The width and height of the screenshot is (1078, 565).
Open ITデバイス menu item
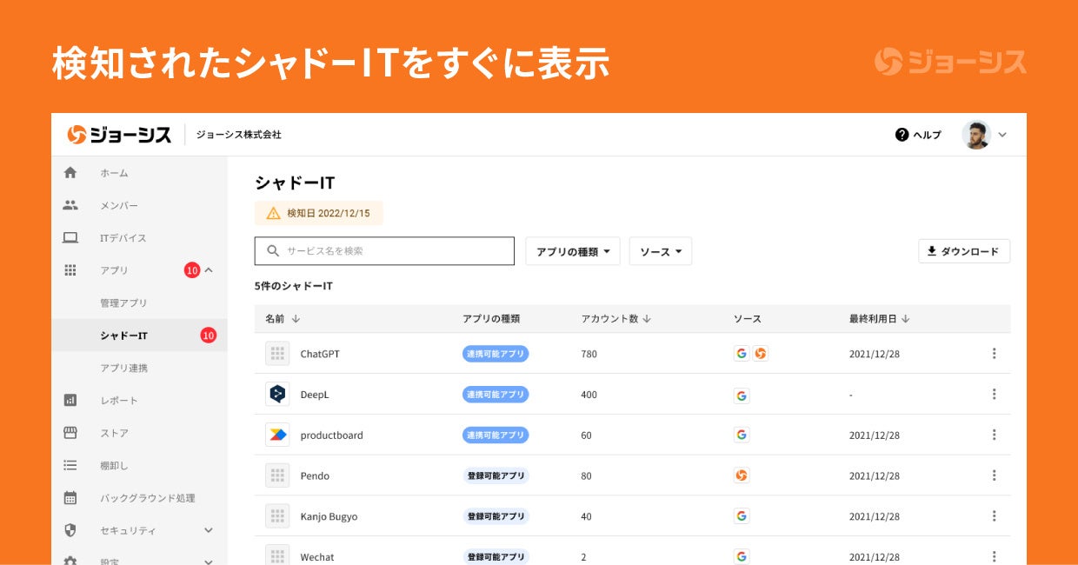click(x=123, y=238)
